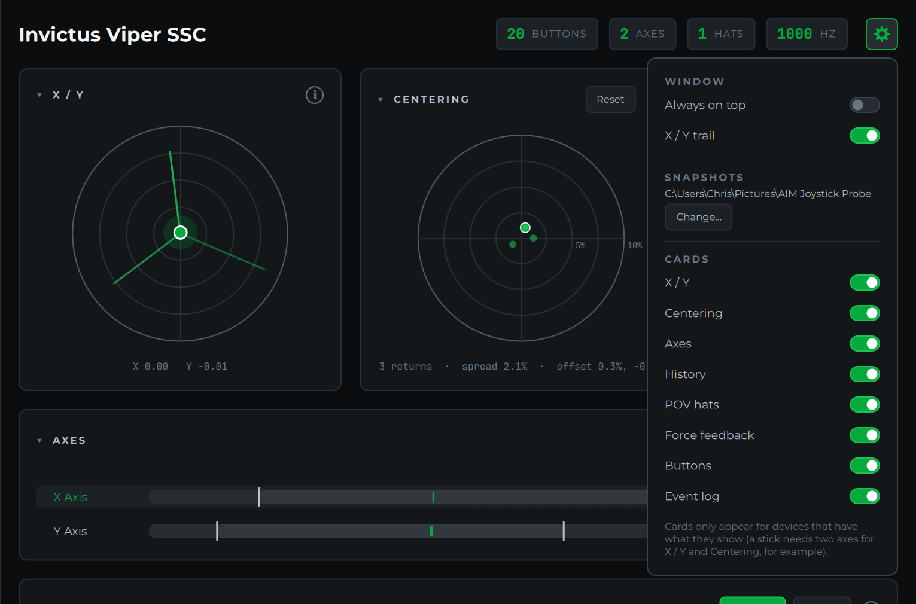Hide the Axes card via its switch

(x=865, y=344)
